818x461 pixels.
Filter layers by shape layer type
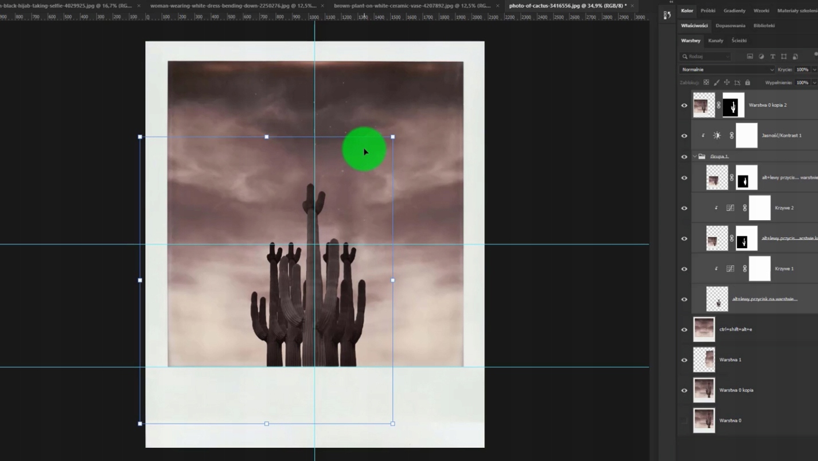pos(784,57)
